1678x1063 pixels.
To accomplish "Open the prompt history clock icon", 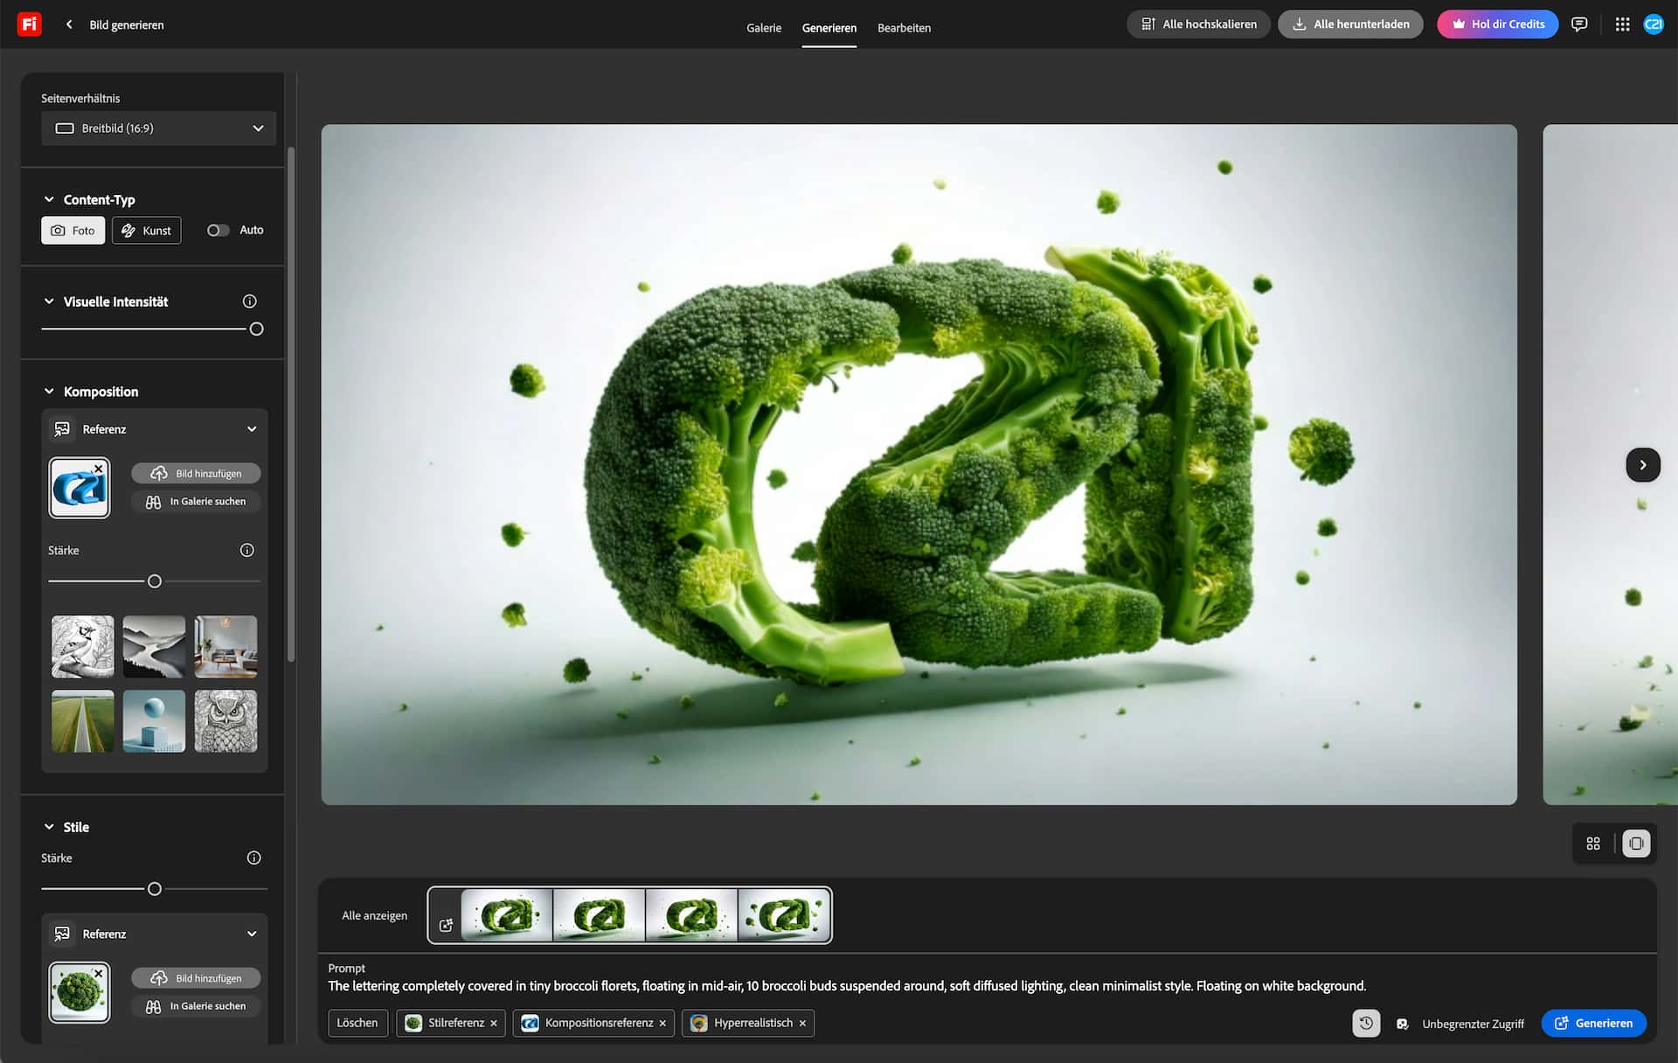I will click(x=1366, y=1023).
